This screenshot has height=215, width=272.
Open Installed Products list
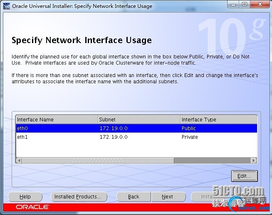click(79, 197)
